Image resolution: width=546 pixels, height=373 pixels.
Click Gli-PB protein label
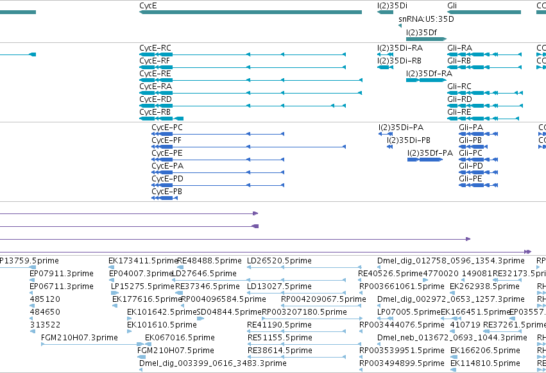470,140
